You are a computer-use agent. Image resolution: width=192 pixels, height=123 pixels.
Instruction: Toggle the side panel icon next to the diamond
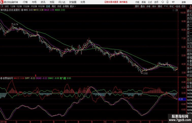coord(177,10)
